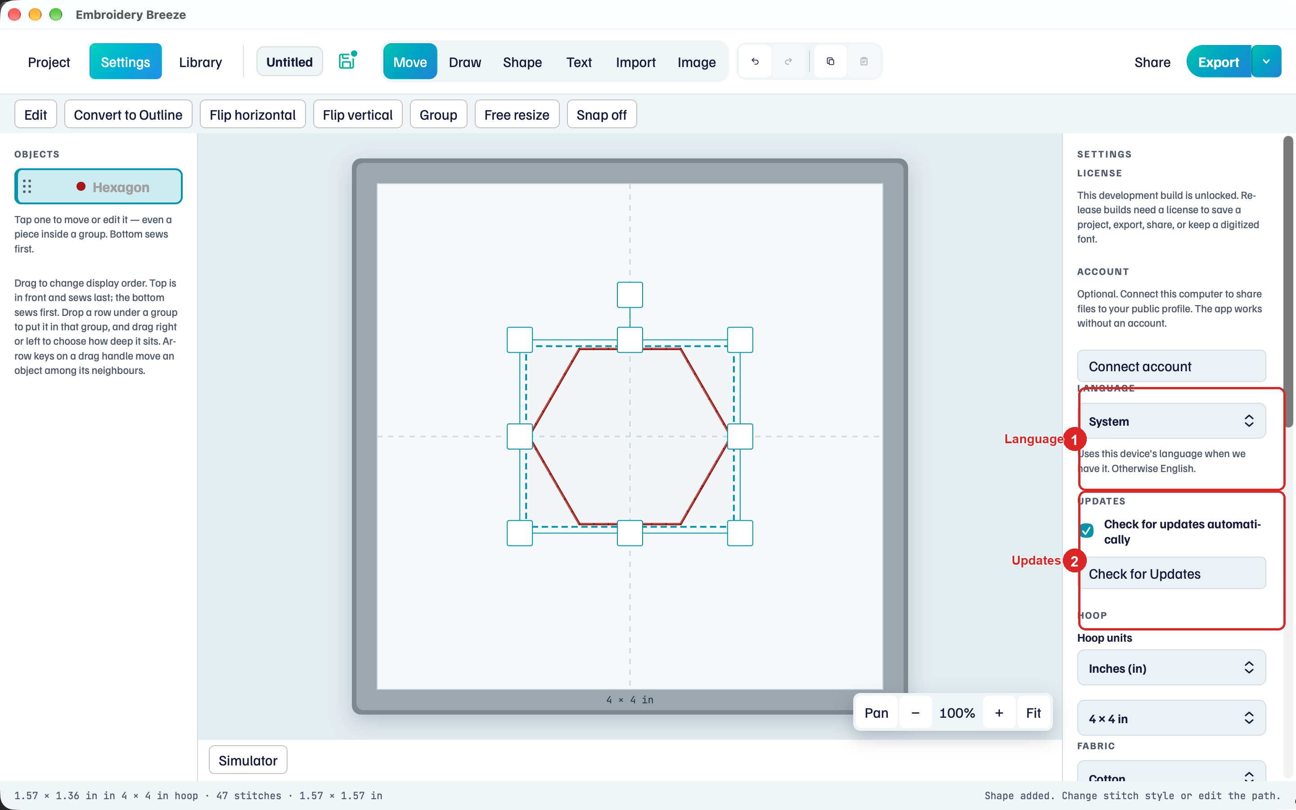Grab the Hexagon row drag handle

click(x=27, y=186)
